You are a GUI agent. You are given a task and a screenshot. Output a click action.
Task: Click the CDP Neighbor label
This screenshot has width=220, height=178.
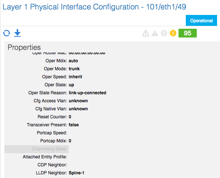(x=52, y=165)
